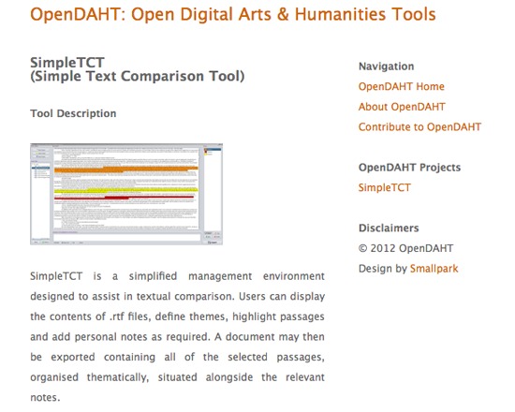The image size is (515, 412).
Task: Go to About OpenDAHT page
Action: pos(402,107)
